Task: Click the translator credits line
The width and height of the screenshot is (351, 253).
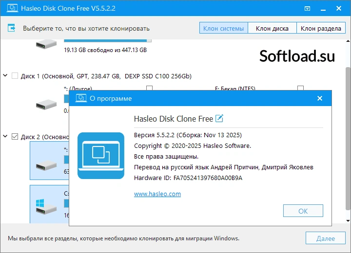Action: (x=224, y=167)
